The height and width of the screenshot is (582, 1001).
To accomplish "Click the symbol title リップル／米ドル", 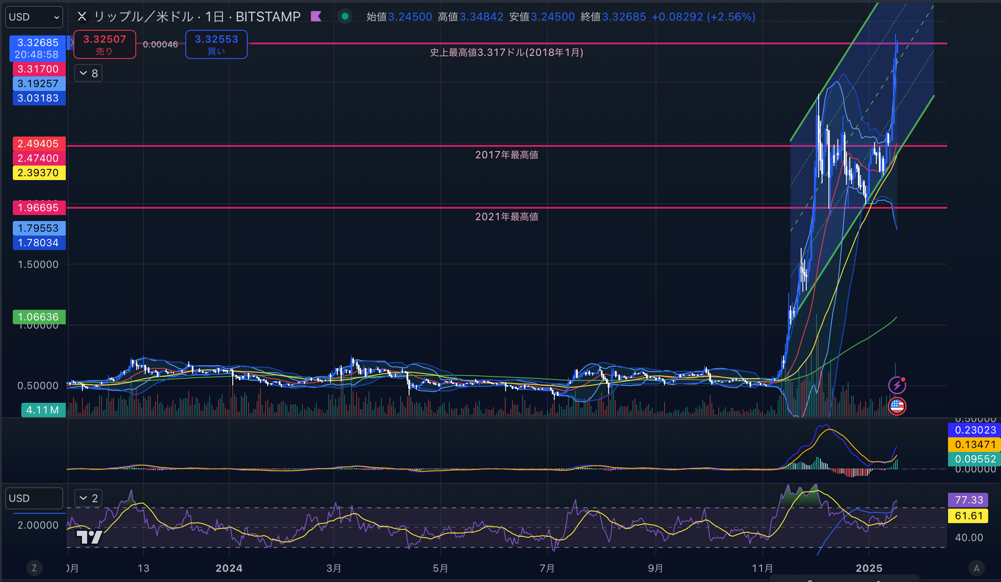I will coord(143,17).
